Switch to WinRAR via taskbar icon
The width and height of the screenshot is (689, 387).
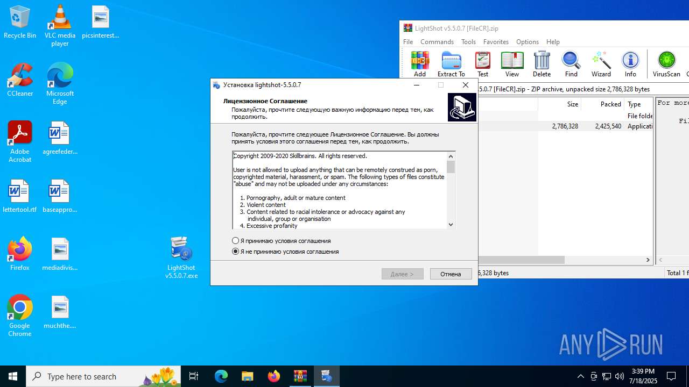pos(300,376)
